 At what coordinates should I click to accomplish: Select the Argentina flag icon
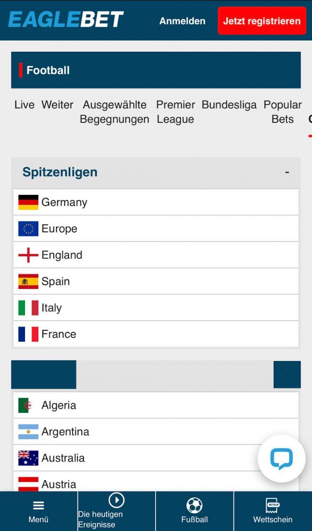28,432
